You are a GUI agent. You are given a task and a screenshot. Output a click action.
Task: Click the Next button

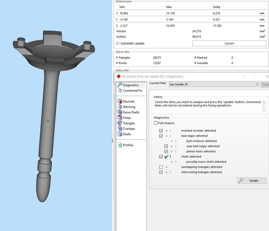coord(265,84)
